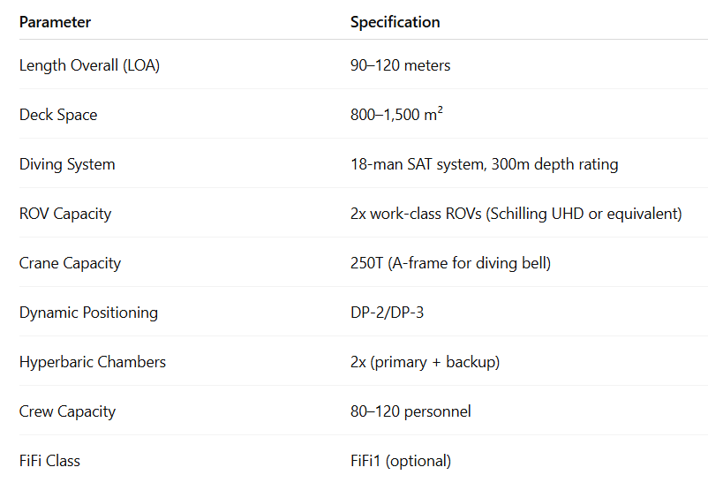Select the ROV Capacity label
The height and width of the screenshot is (490, 708).
point(65,214)
